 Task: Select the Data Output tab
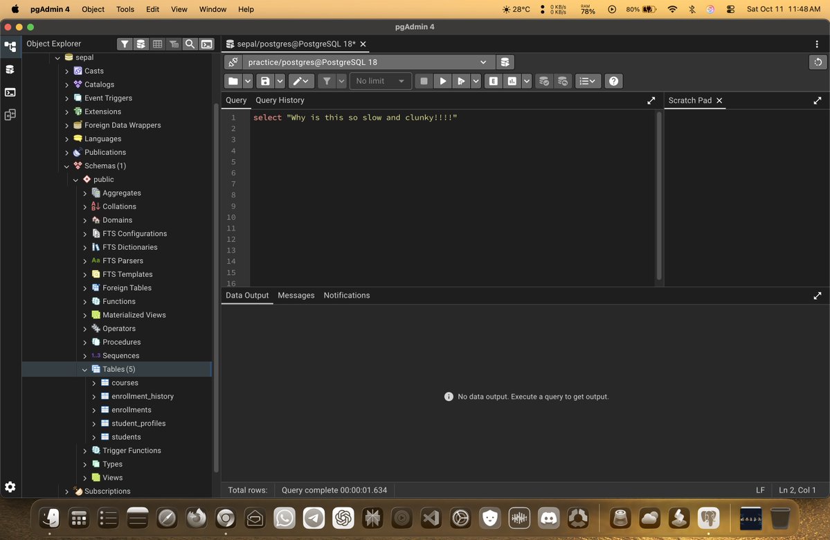click(247, 296)
